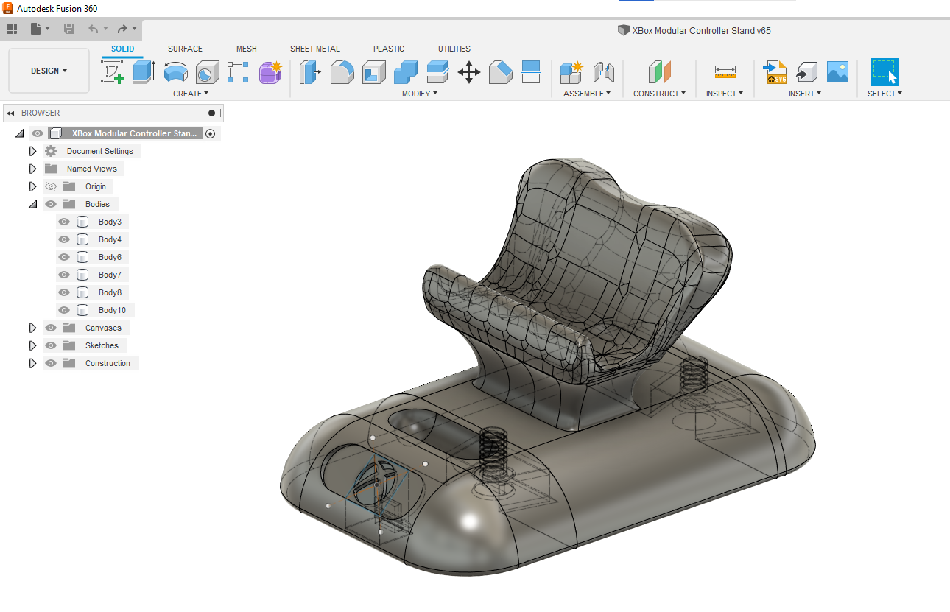Screen dimensions: 950x612
Task: Select the Joint tool
Action: click(603, 71)
